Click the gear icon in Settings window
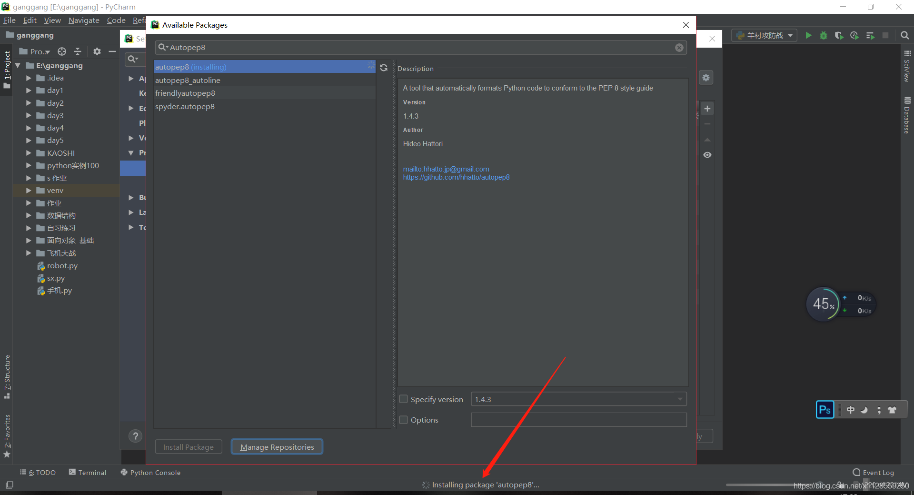 coord(706,78)
